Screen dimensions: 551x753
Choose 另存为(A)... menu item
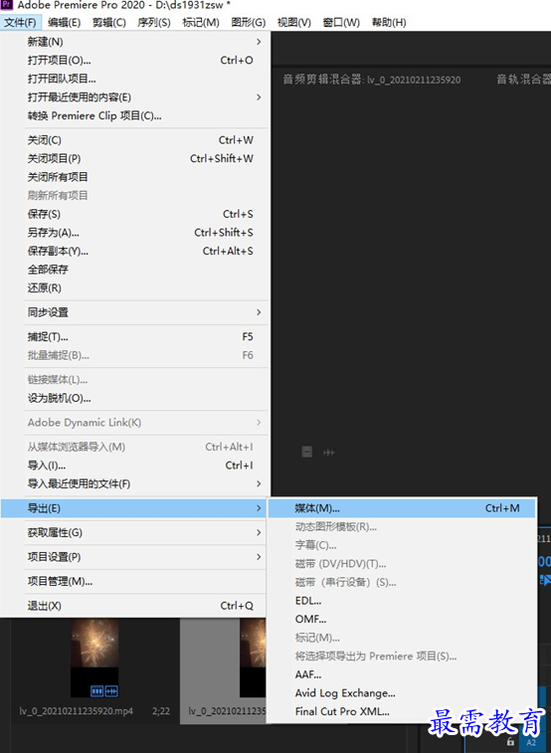[x=134, y=233]
